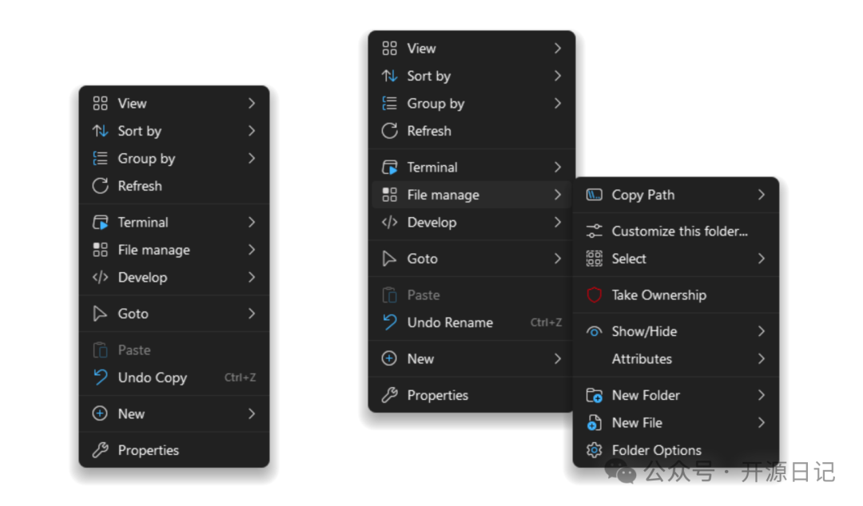Viewport: 863px width, 506px height.
Task: Click the New File document icon
Action: pos(594,423)
